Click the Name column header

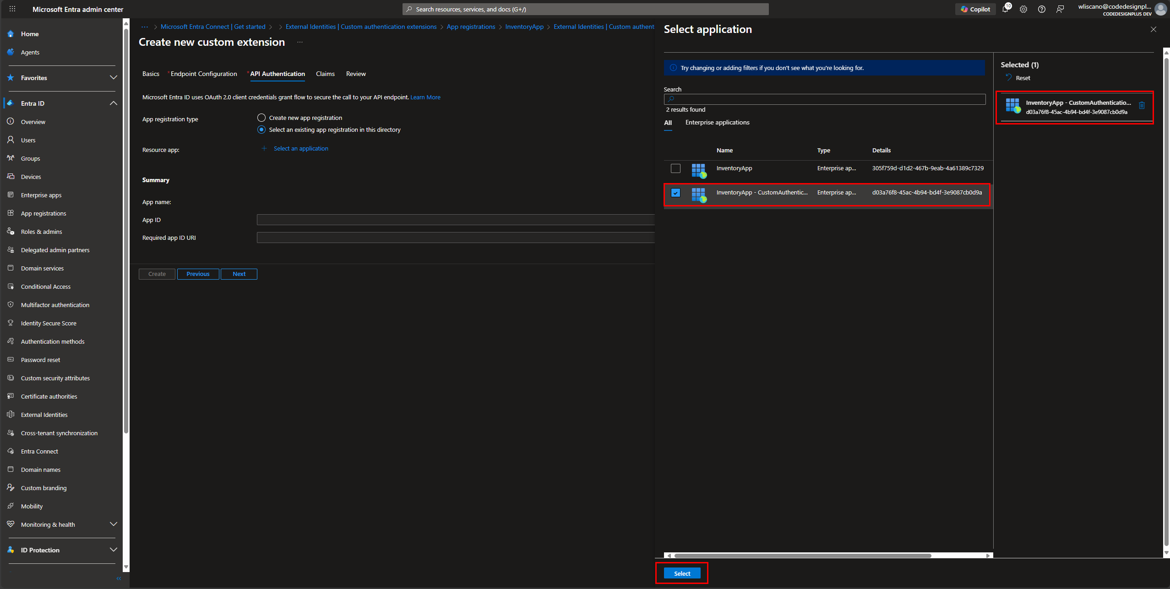pyautogui.click(x=724, y=151)
